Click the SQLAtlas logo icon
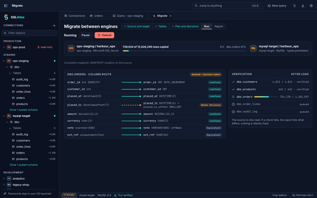Viewport: 317px width, 198px height. click(x=6, y=17)
